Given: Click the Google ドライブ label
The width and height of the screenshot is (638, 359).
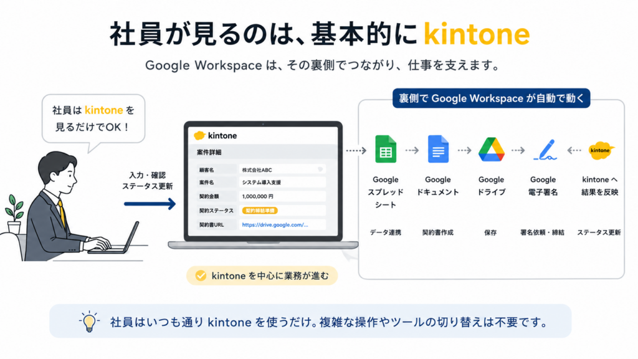Looking at the screenshot, I should 491,186.
